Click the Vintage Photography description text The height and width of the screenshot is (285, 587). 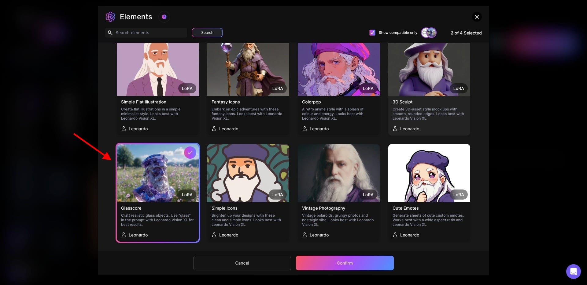click(338, 220)
